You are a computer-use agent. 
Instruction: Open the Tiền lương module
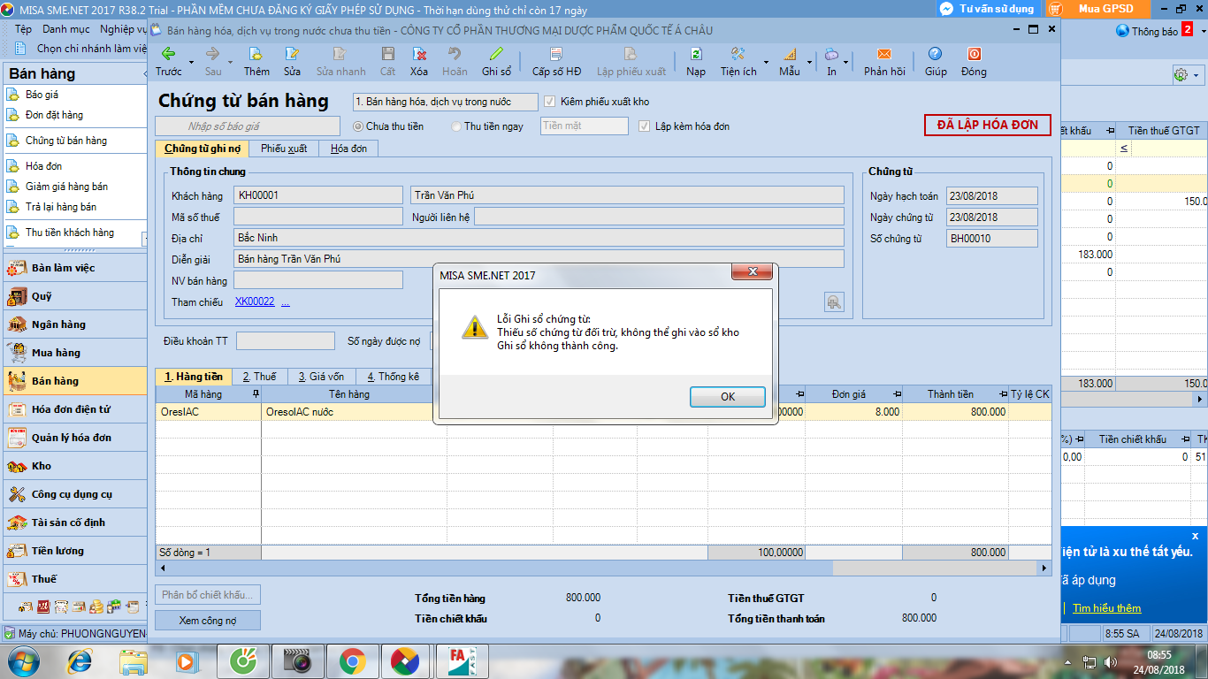(76, 551)
